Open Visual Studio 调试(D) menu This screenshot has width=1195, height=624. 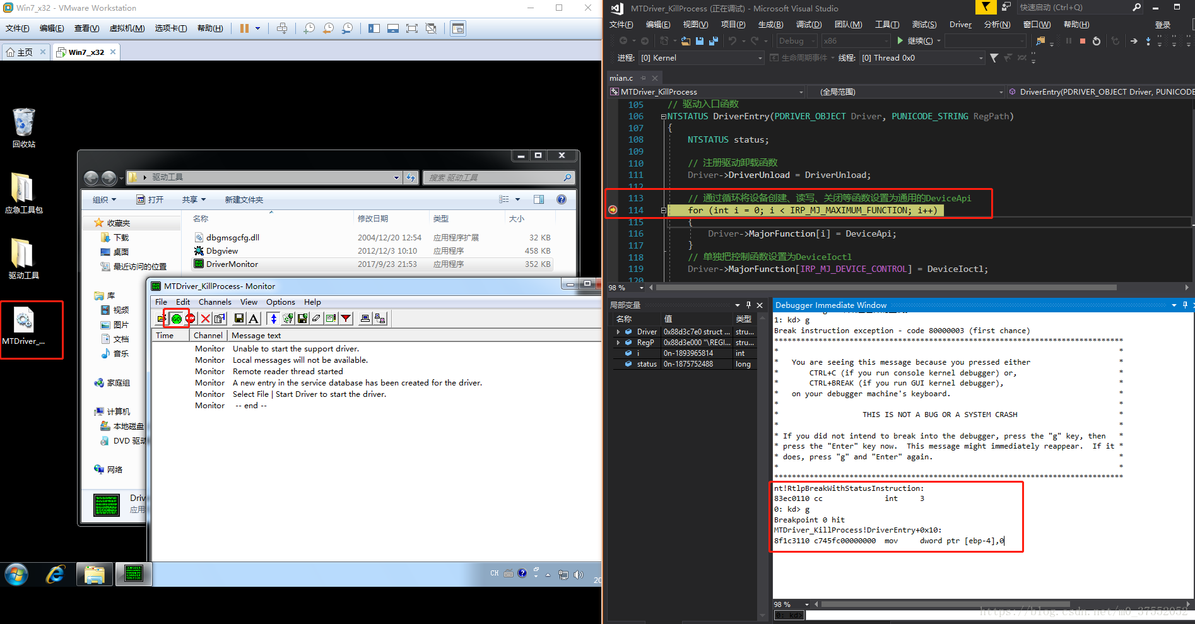[x=809, y=25]
